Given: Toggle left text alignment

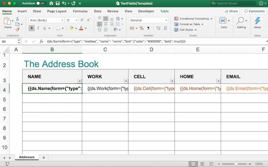Looking at the screenshot, I should tap(100, 24).
